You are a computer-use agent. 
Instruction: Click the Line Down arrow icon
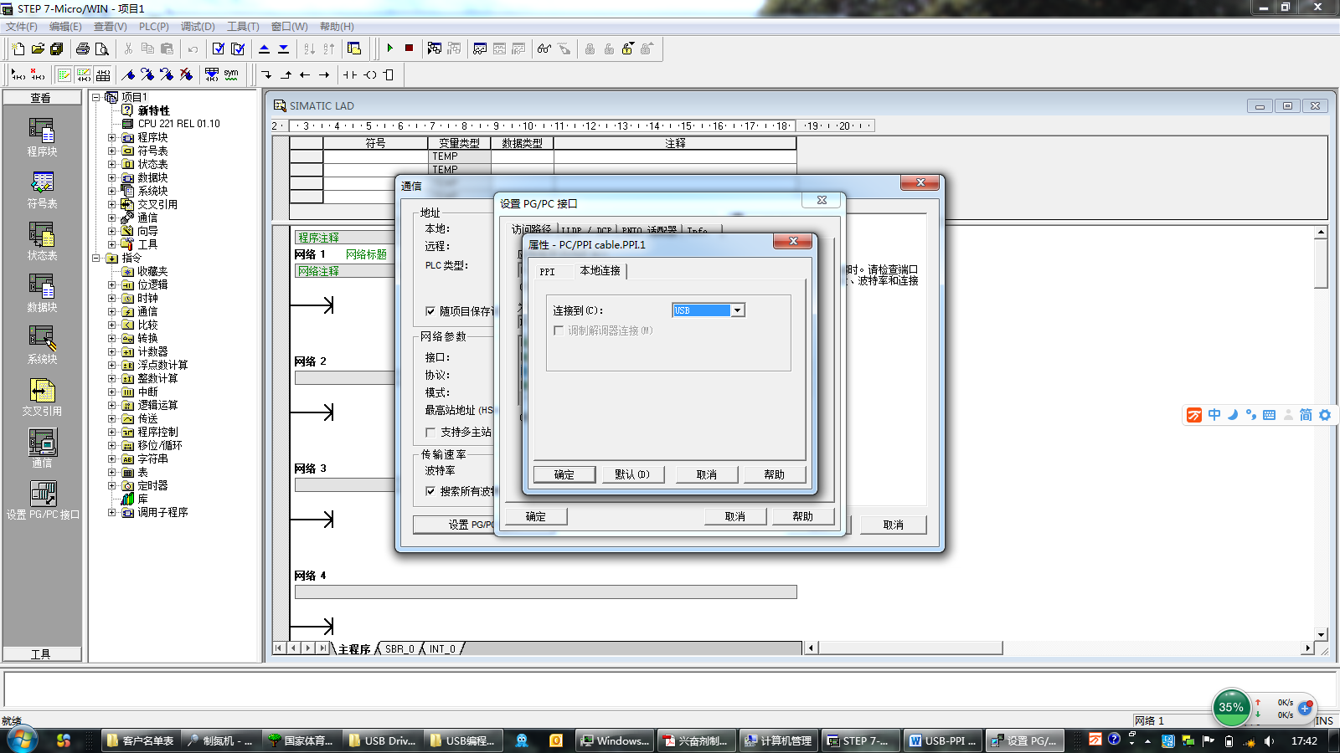pos(266,74)
